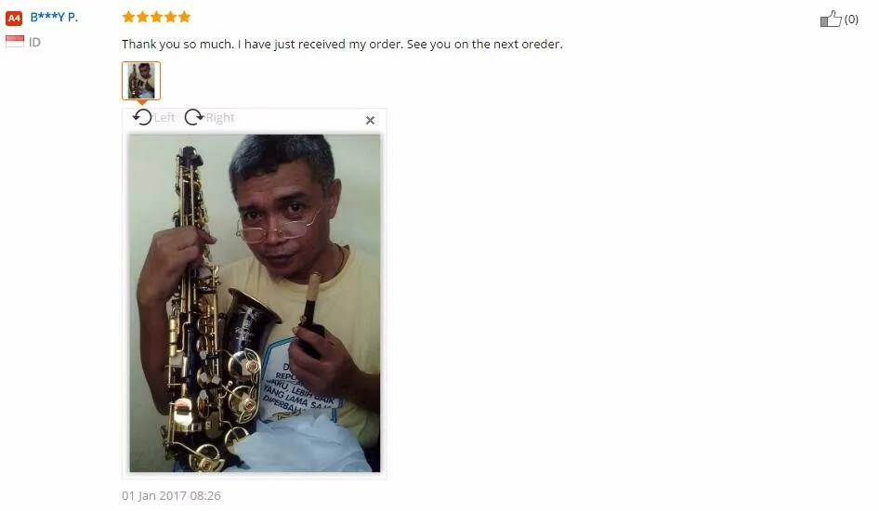Select the ID country code label

(x=34, y=42)
